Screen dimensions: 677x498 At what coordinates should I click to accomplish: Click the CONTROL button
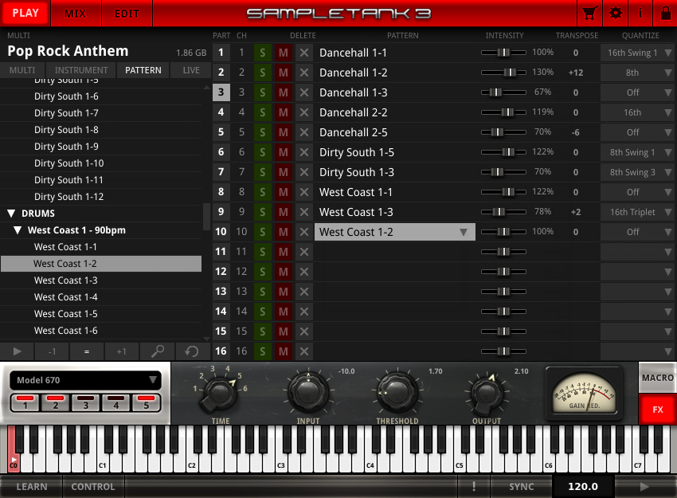point(93,486)
